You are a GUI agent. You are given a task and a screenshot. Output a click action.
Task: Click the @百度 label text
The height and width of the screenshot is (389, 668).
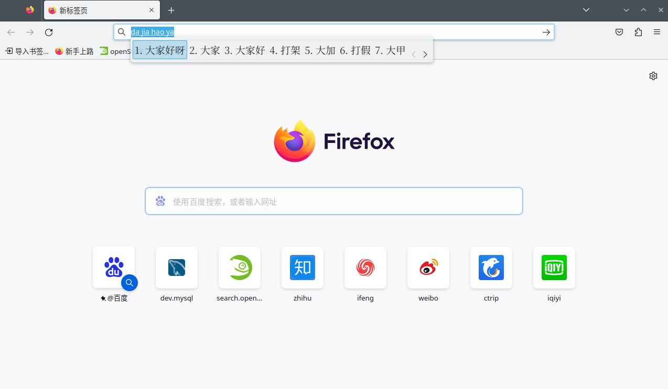tap(117, 298)
